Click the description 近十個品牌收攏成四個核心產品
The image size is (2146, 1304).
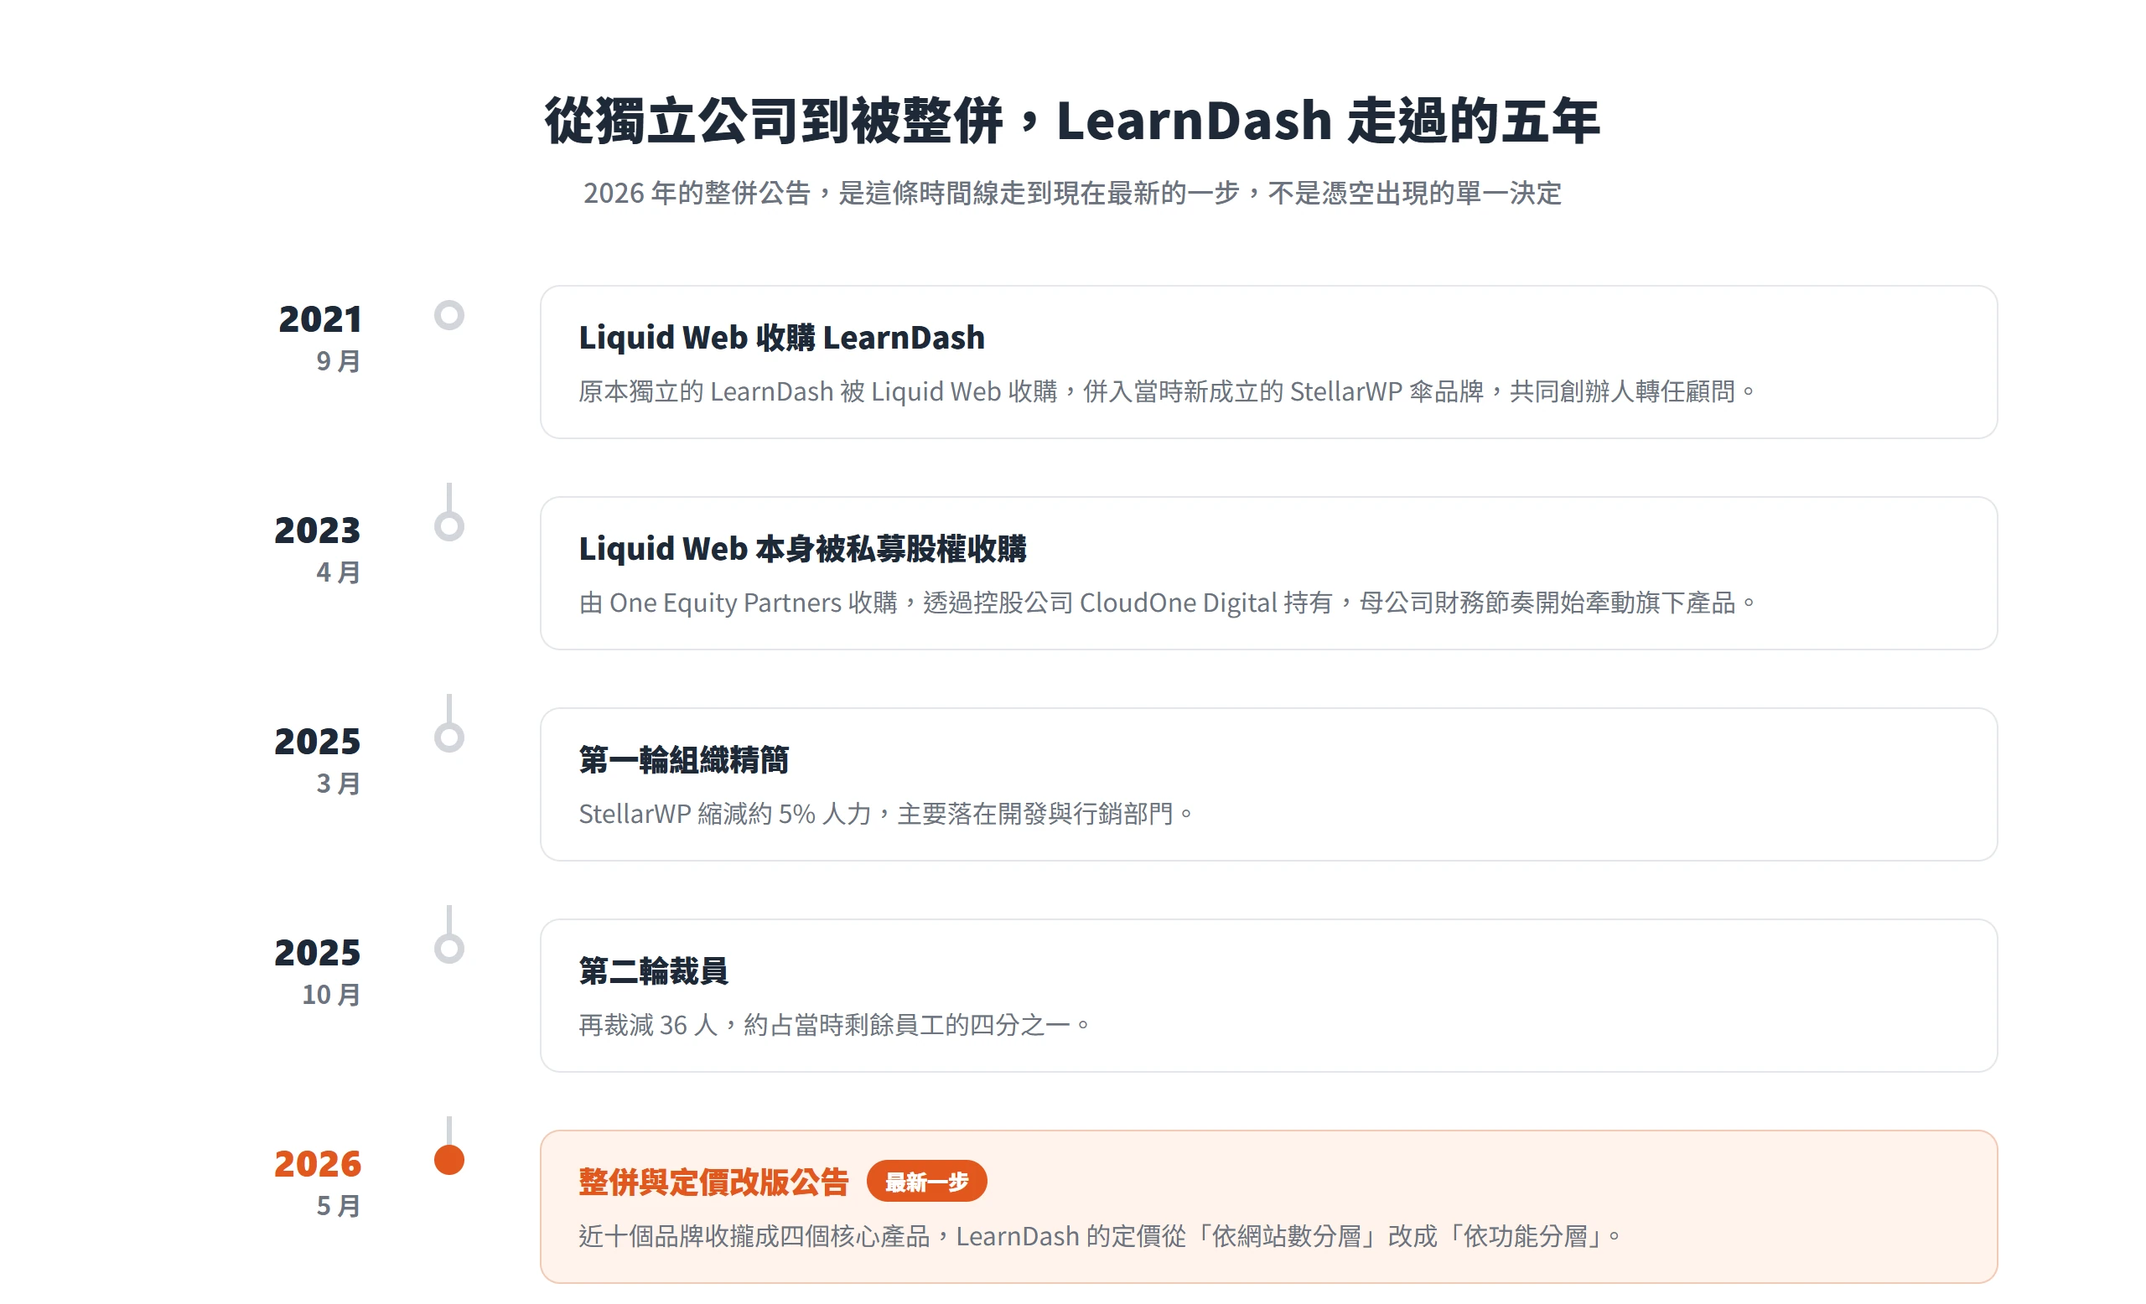(x=1099, y=1237)
